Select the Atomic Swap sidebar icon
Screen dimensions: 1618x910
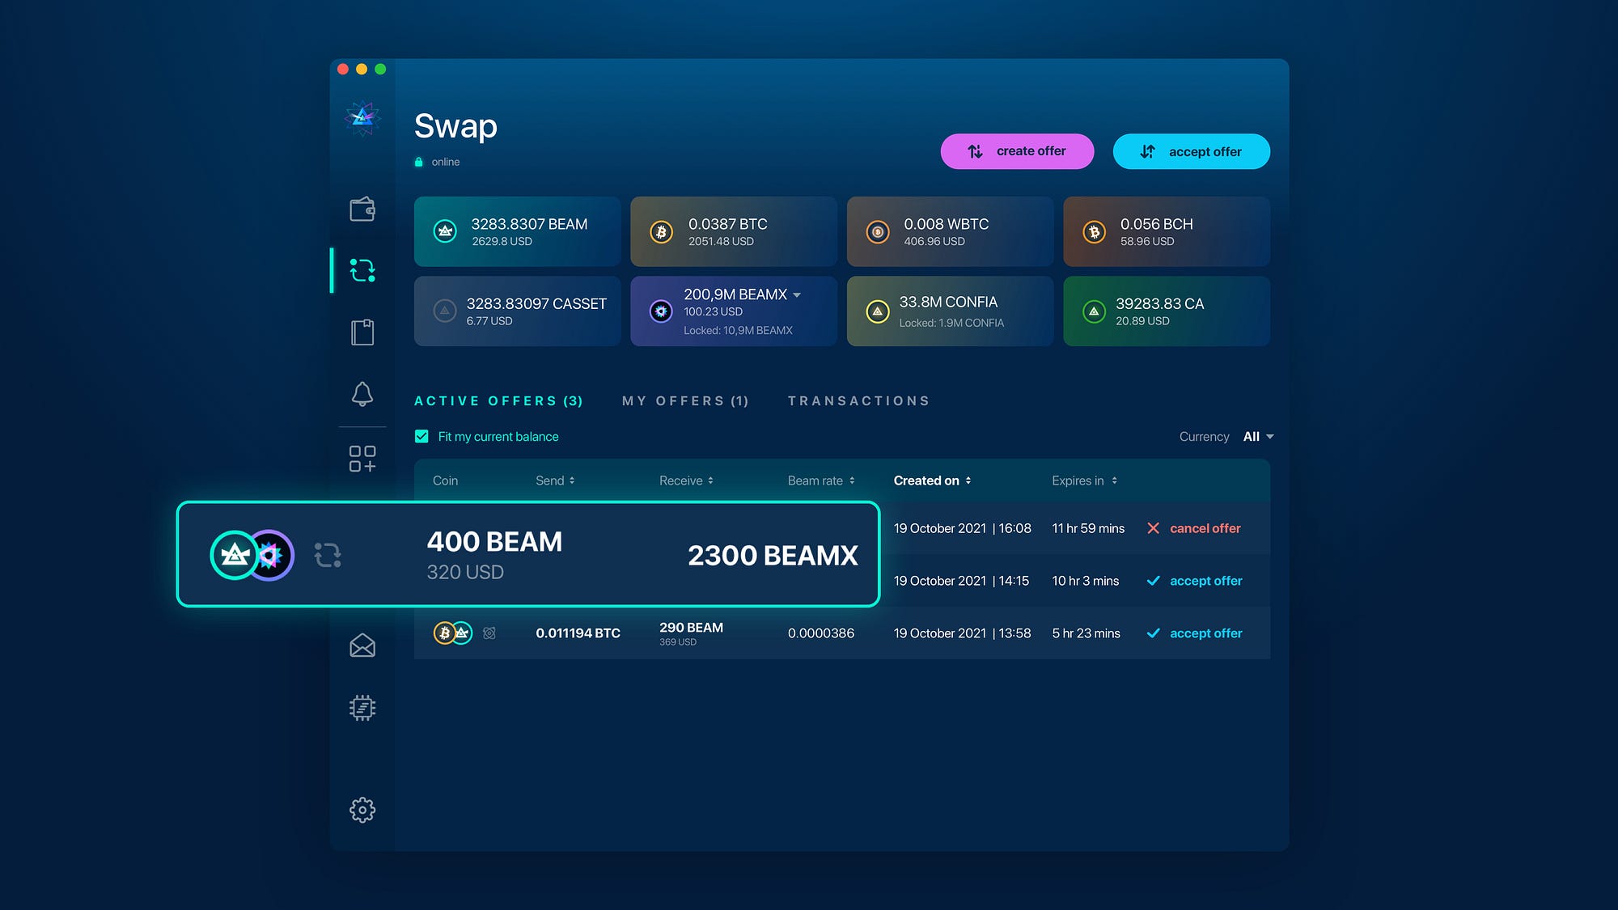click(362, 270)
